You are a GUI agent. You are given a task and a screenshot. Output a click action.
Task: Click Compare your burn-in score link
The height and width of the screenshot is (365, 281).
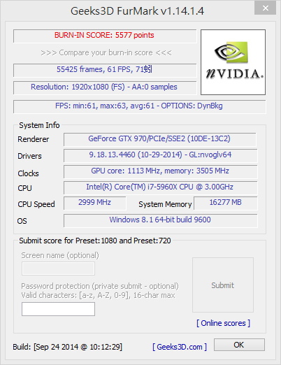click(x=106, y=52)
